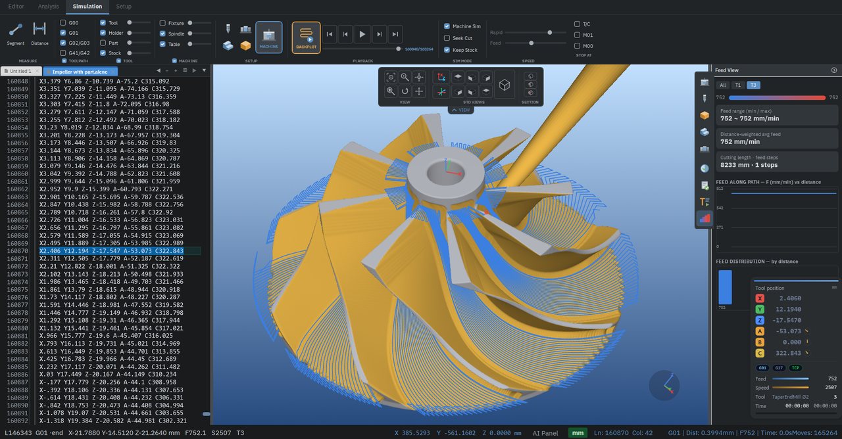Click the pan arrows icon
Screen dimensions: 842x439
419,91
